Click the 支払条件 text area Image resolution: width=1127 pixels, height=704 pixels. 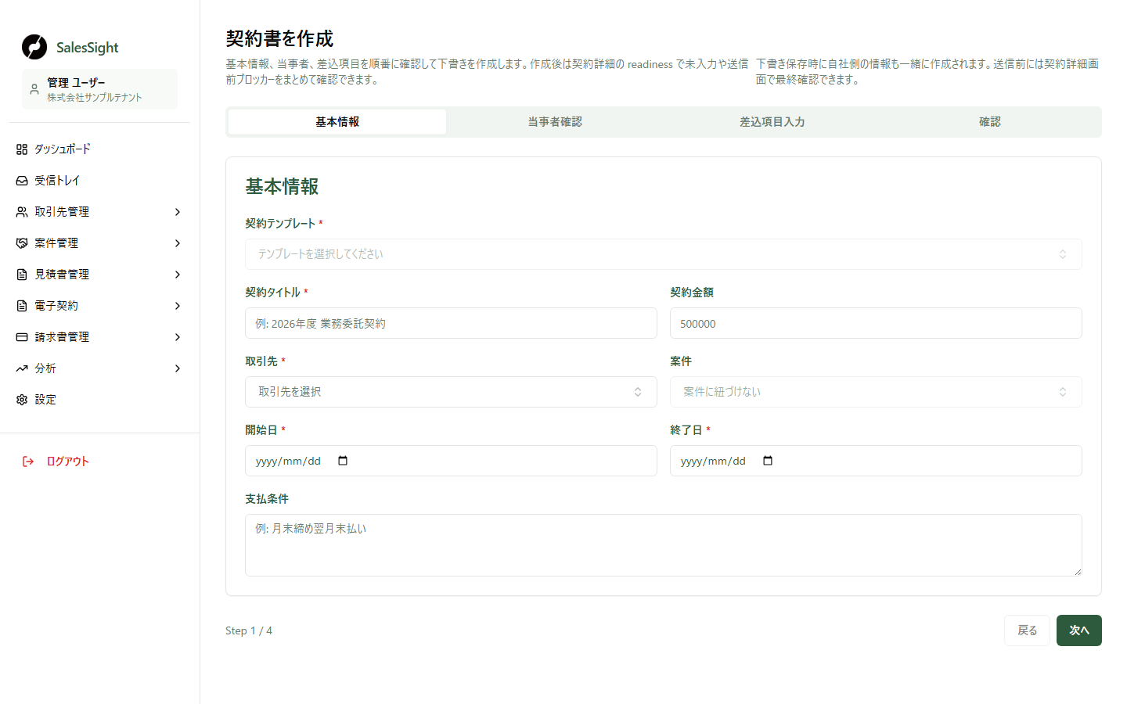click(664, 545)
